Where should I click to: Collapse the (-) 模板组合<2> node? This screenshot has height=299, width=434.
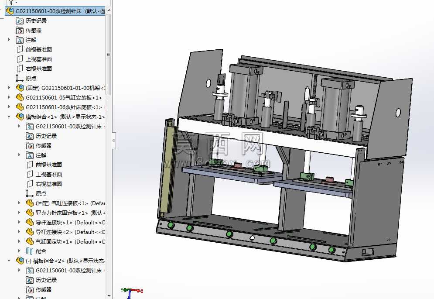[9, 261]
